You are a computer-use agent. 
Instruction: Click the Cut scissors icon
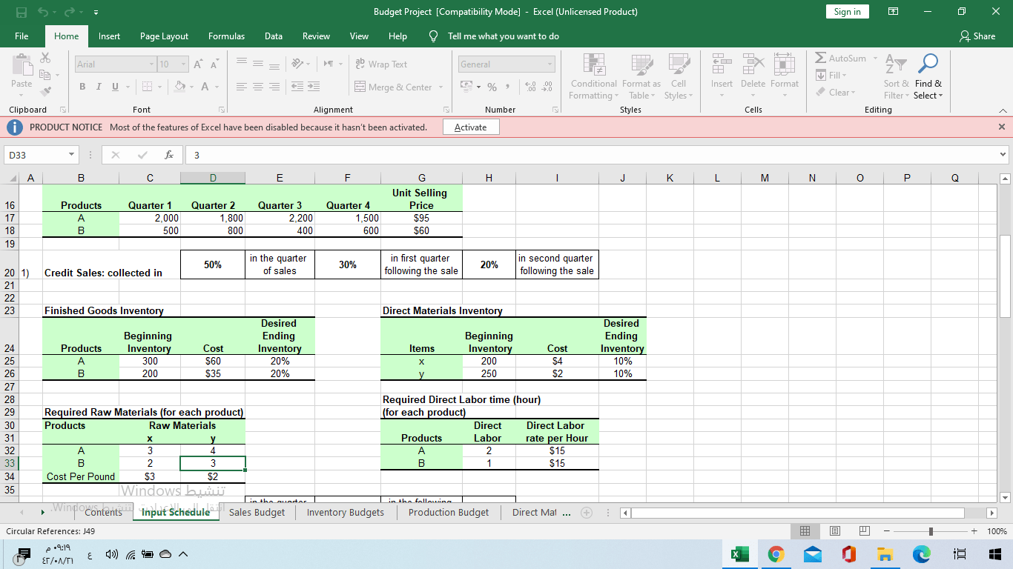click(46, 57)
